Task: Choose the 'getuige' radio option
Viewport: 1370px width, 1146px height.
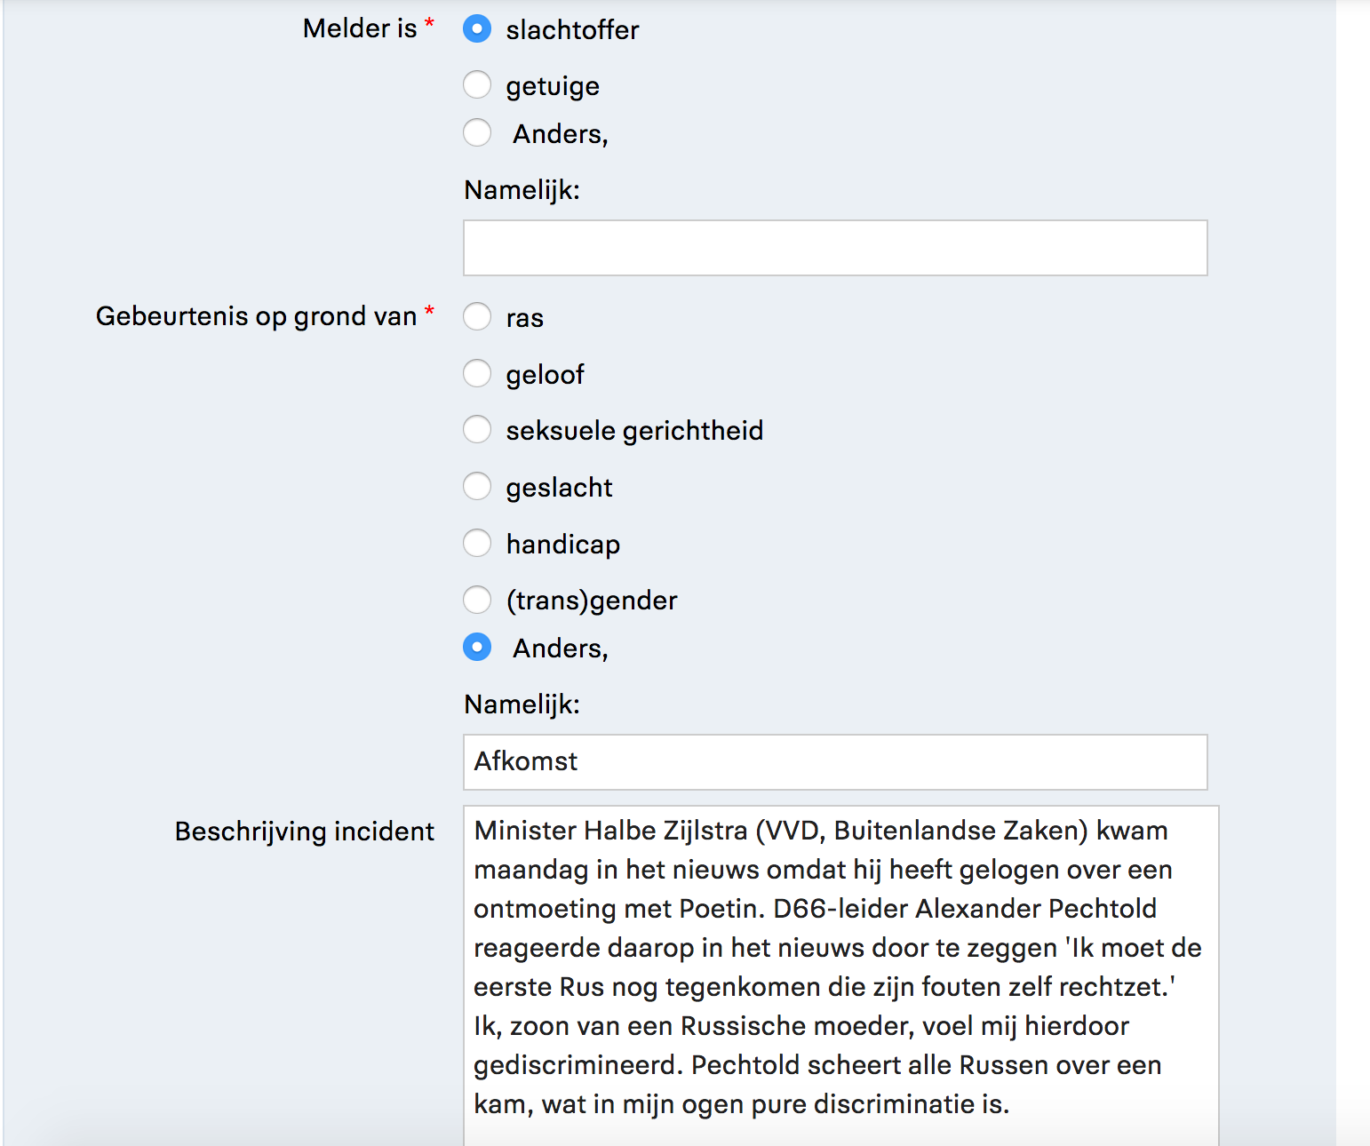Action: click(477, 85)
